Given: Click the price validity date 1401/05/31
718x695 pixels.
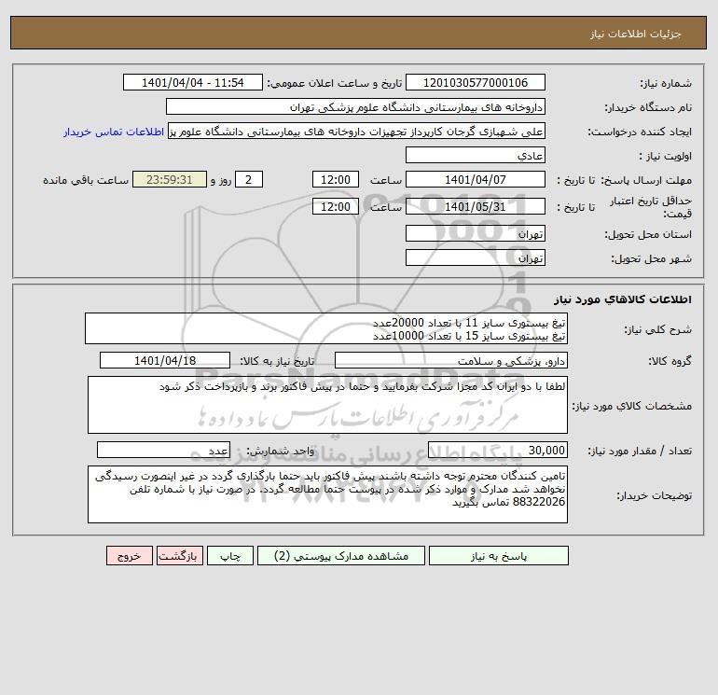Looking at the screenshot, I should 476,206.
